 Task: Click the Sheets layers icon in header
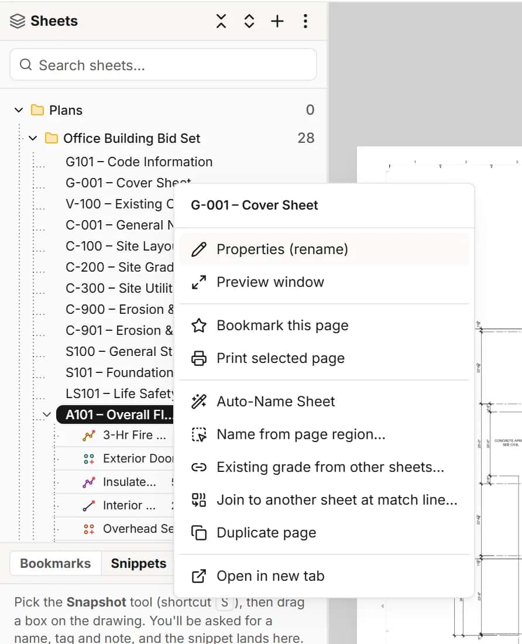click(x=18, y=21)
